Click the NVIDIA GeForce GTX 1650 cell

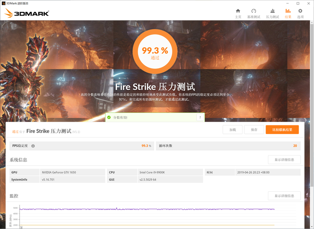click(x=73, y=172)
